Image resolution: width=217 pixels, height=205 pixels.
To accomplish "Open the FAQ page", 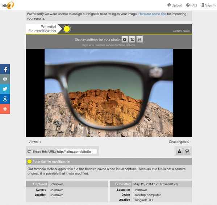I will 192,5.
